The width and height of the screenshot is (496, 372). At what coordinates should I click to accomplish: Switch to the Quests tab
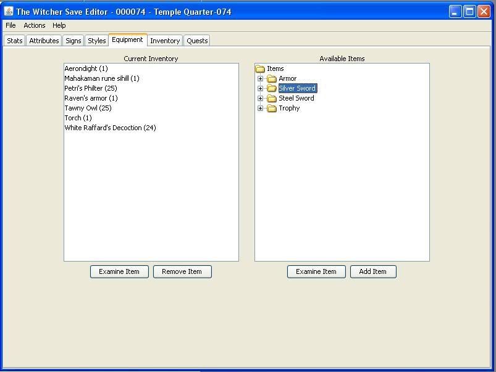click(x=197, y=41)
